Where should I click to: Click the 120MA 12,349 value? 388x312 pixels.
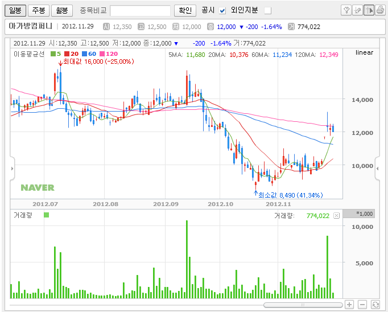[x=329, y=55]
